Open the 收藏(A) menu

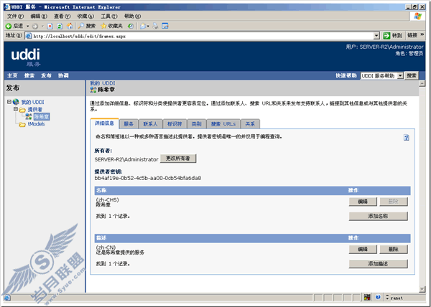(85, 16)
